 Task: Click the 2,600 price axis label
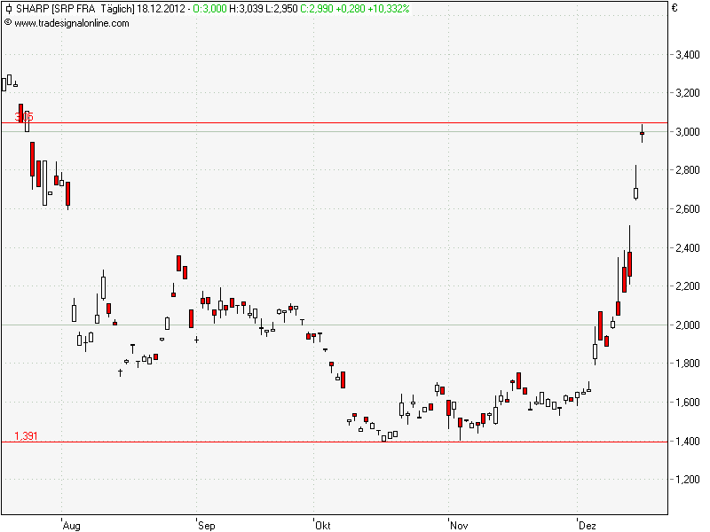[x=687, y=209]
